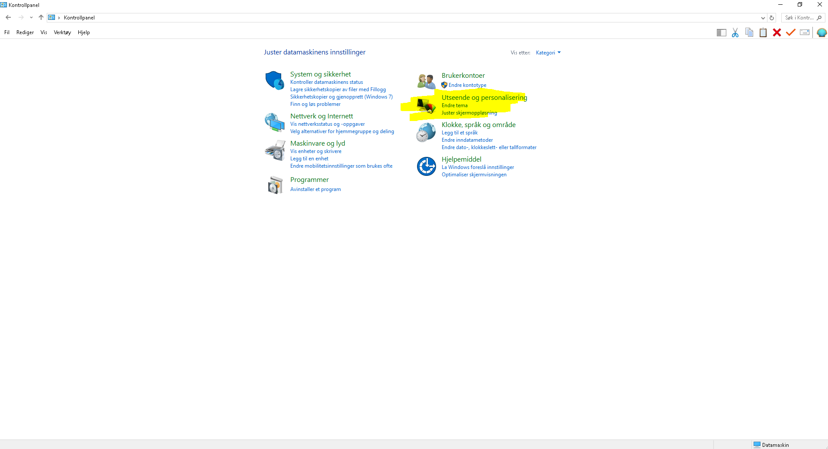Open the Vis menu
828x449 pixels.
tap(44, 32)
